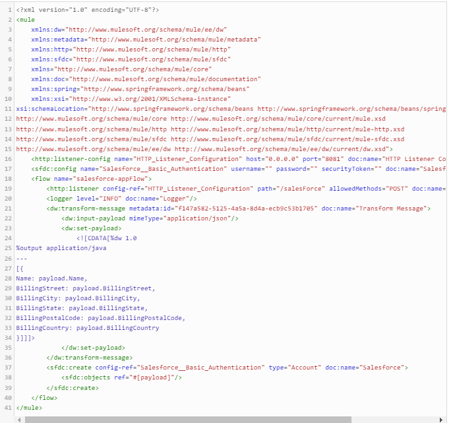Click the dashes separator on line 26

coord(22,259)
